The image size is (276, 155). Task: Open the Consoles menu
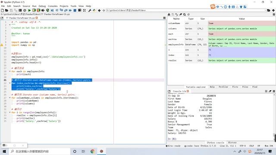[53, 6]
